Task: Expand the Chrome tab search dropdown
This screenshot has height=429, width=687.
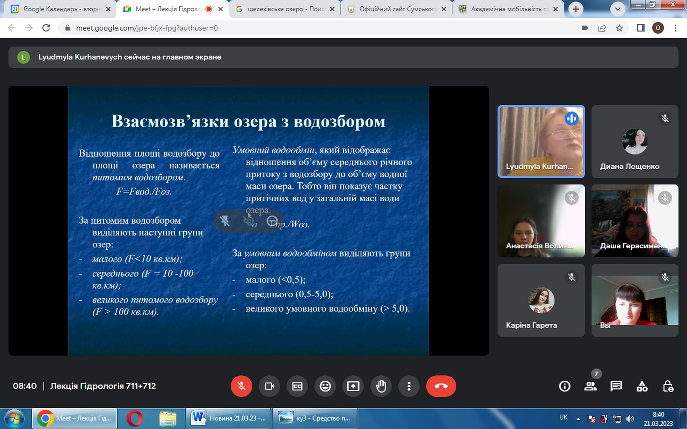Action: (617, 9)
